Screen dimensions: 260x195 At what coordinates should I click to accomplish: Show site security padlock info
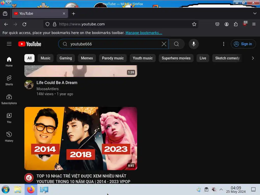[x=54, y=24]
